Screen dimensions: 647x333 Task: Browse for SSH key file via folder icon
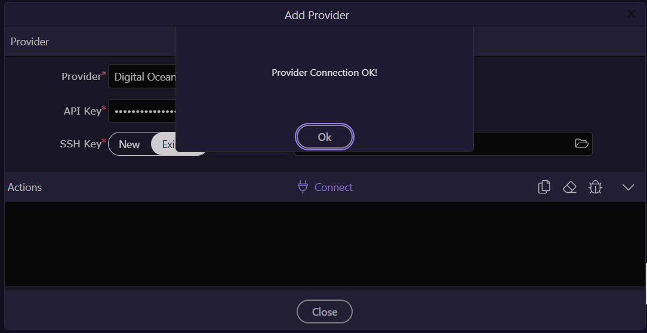(581, 143)
